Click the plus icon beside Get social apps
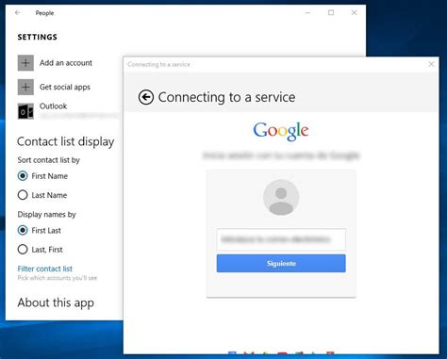 pos(25,87)
